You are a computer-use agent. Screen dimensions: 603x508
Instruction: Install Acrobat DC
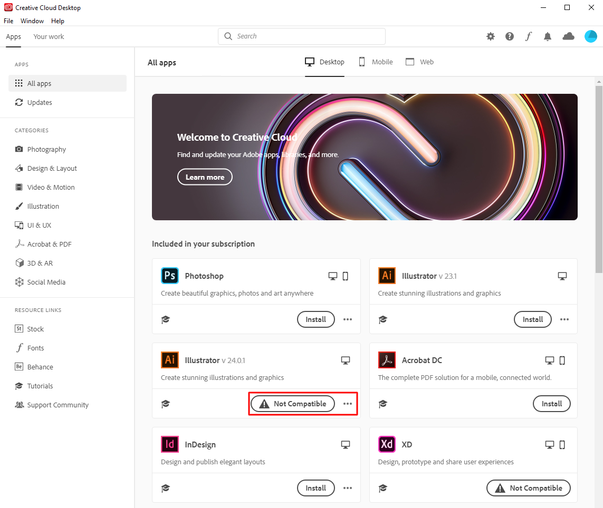pos(552,404)
